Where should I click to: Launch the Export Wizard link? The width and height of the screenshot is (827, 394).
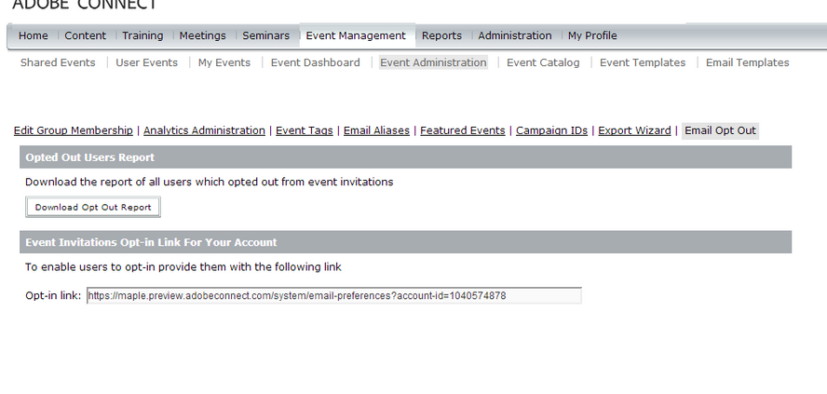[634, 130]
